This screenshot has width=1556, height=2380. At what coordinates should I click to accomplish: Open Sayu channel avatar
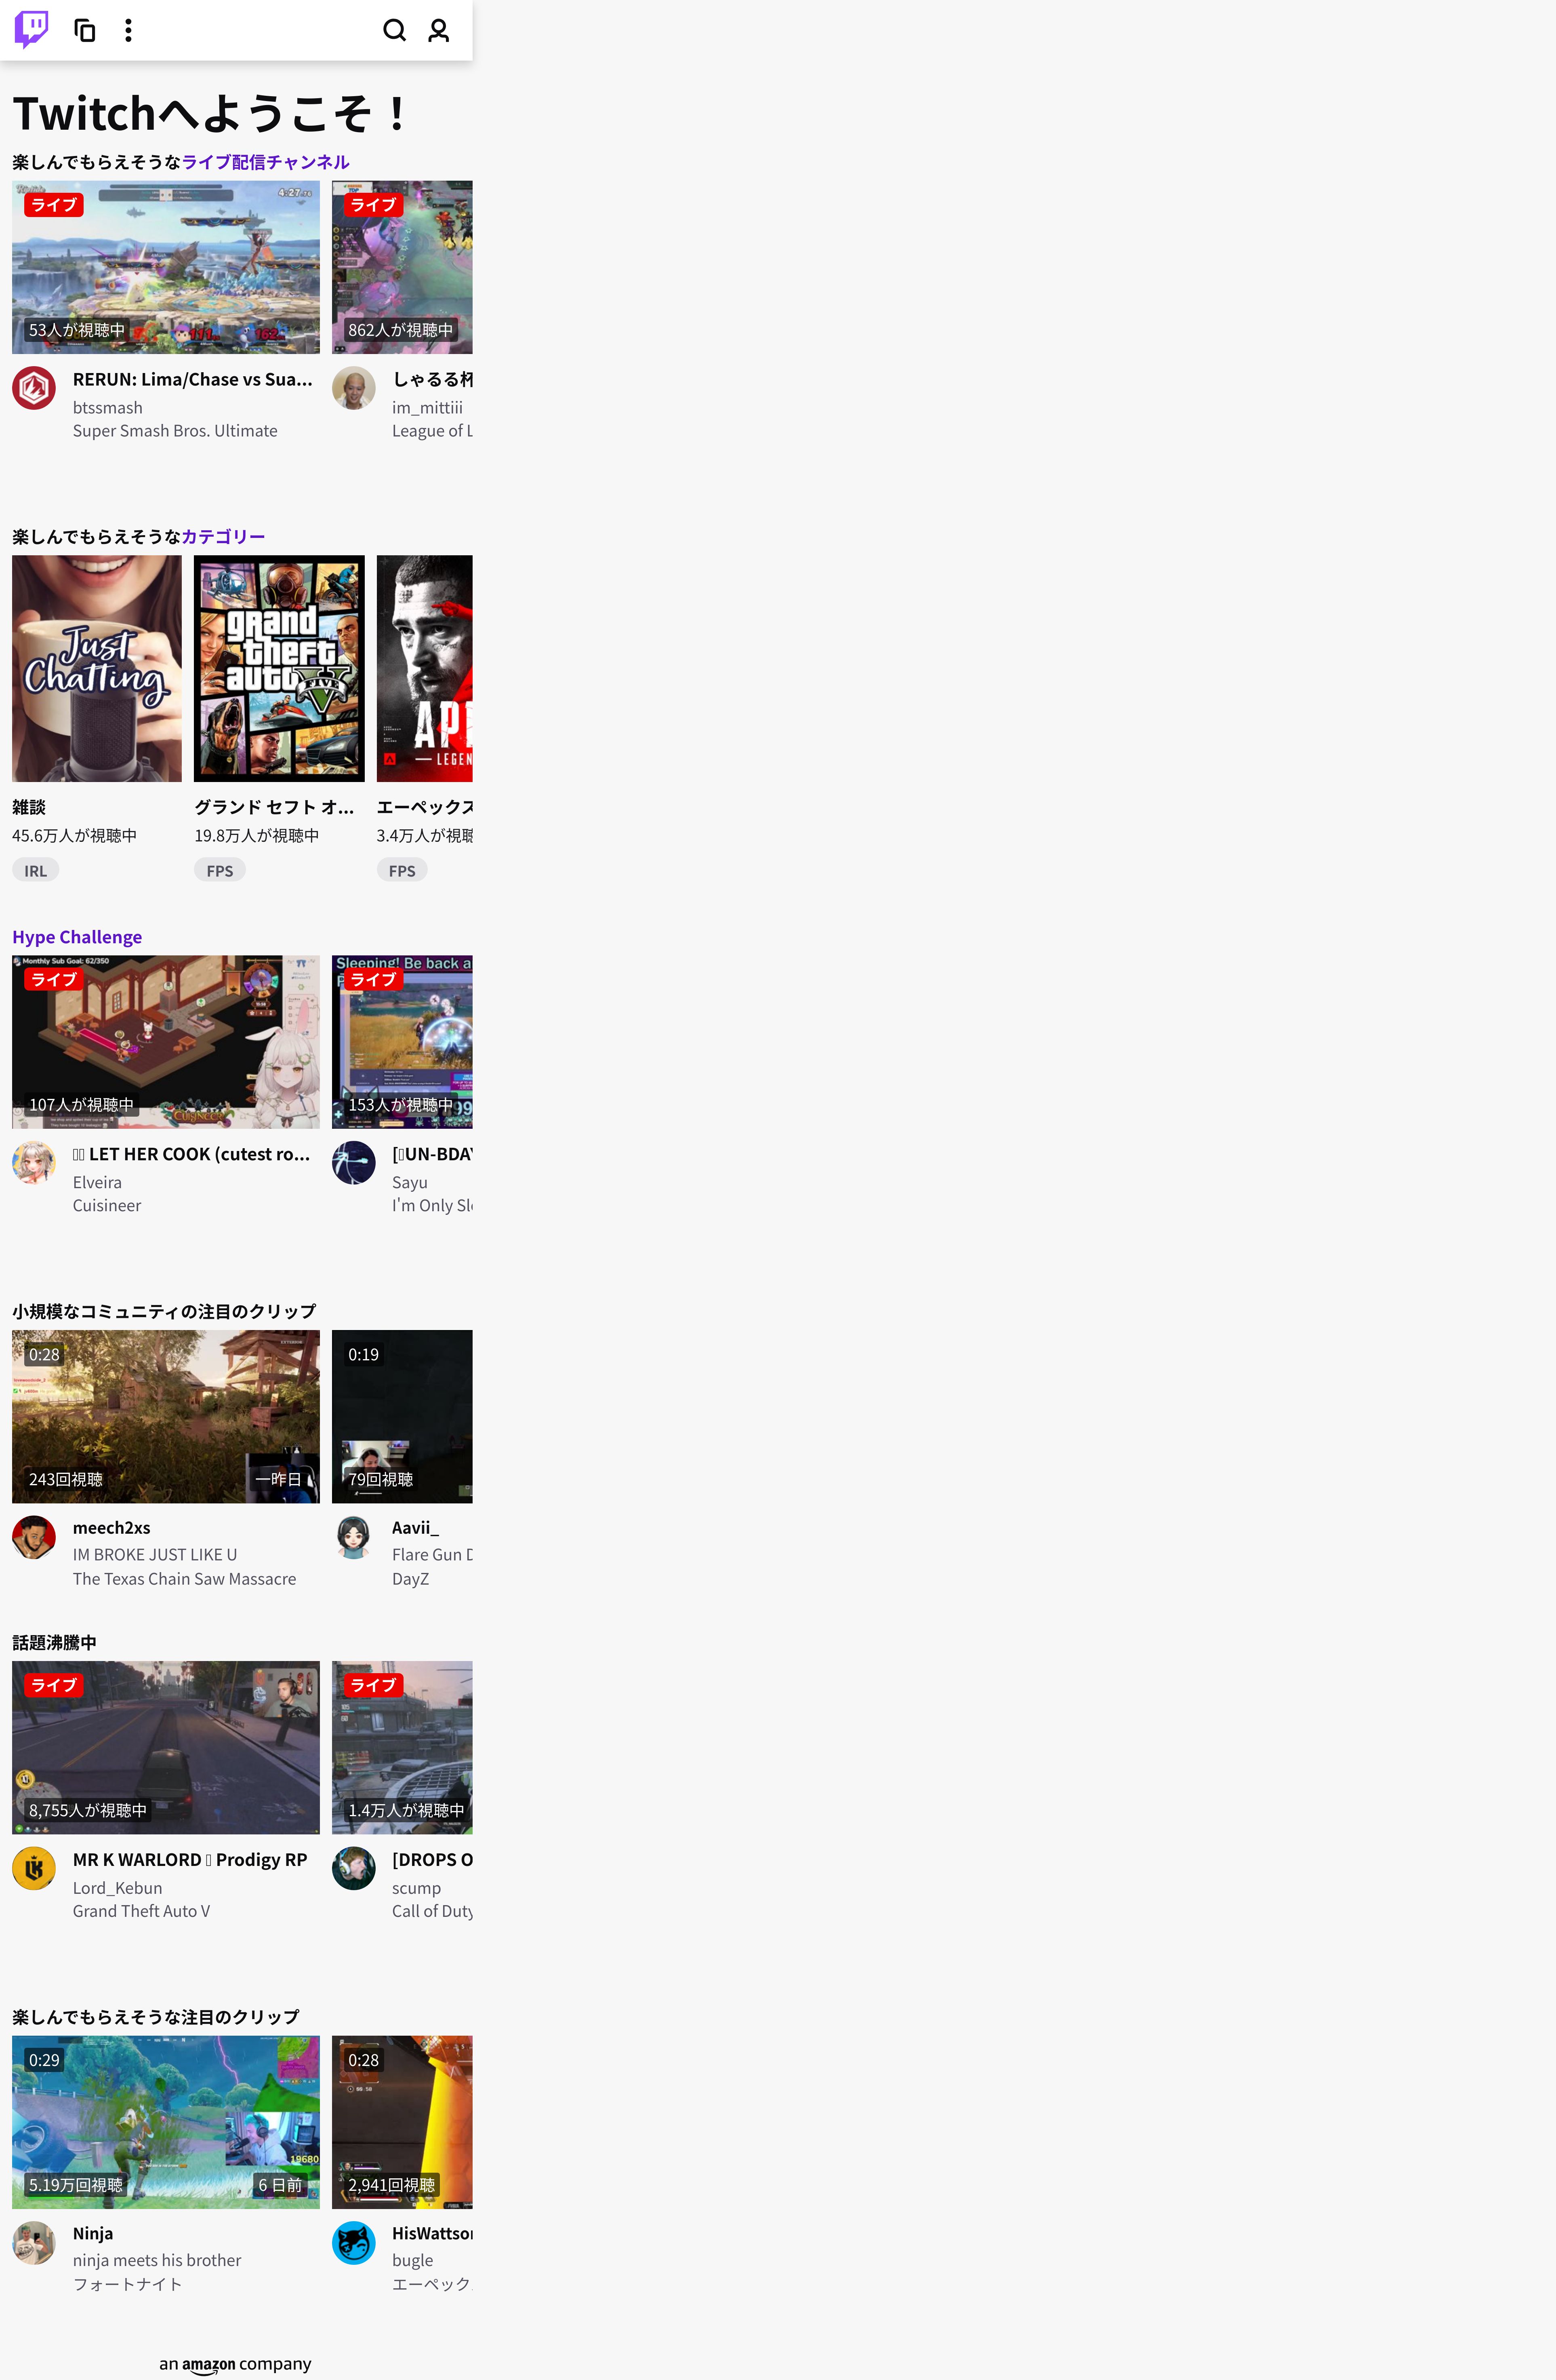354,1163
